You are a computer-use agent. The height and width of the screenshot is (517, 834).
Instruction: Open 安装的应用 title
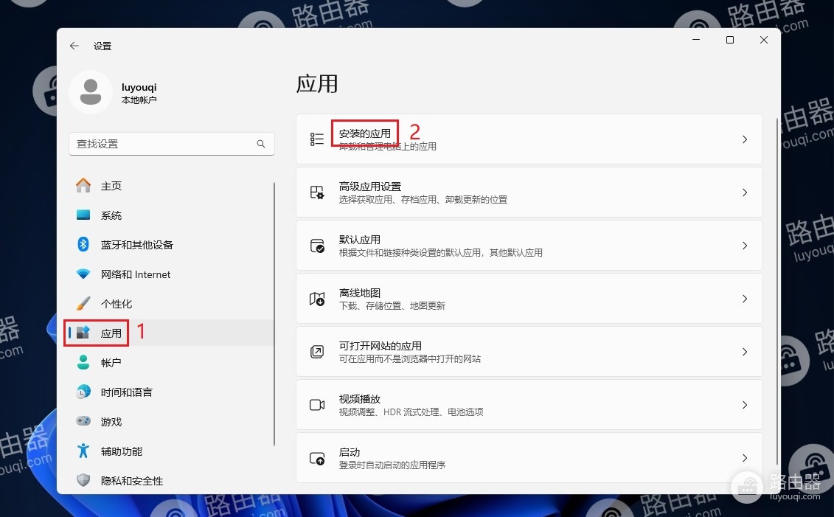pos(365,133)
